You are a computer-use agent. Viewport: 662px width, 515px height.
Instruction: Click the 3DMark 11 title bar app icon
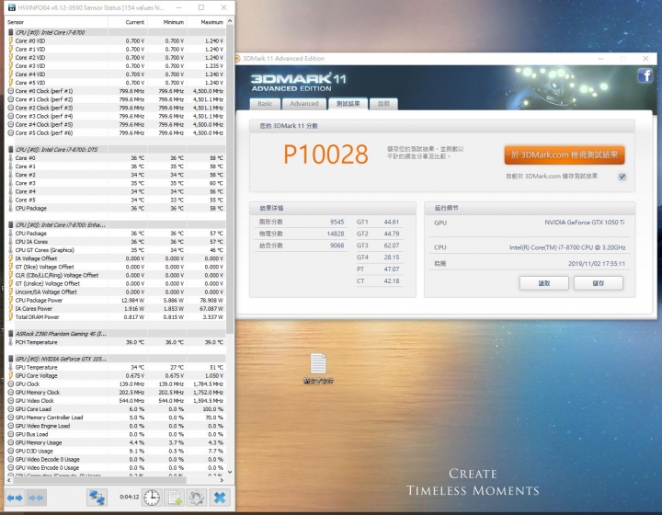pyautogui.click(x=238, y=58)
